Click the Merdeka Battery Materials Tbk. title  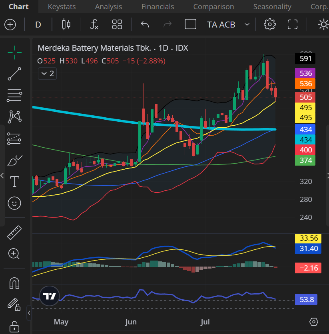click(94, 48)
